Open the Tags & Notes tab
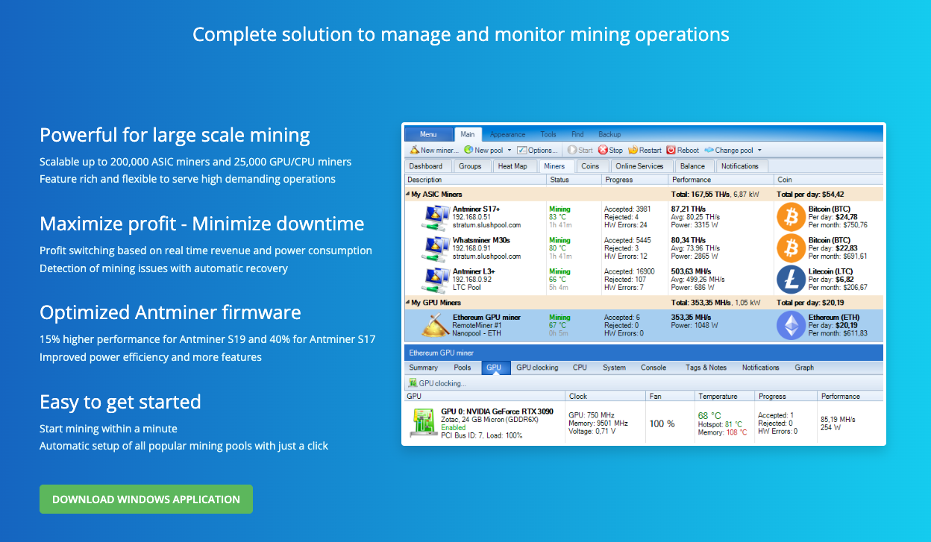The width and height of the screenshot is (931, 542). point(706,368)
